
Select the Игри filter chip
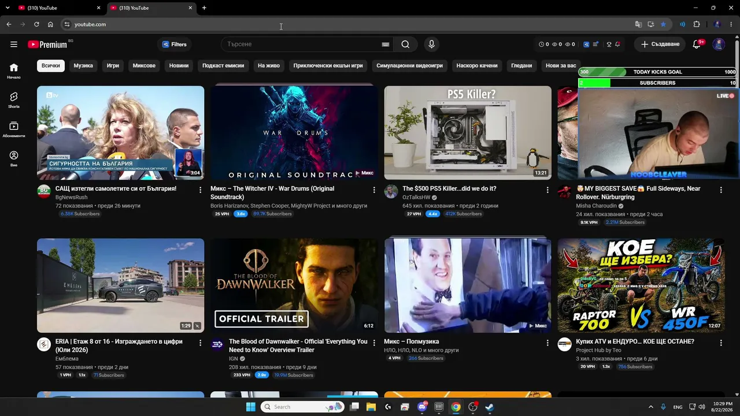[113, 66]
